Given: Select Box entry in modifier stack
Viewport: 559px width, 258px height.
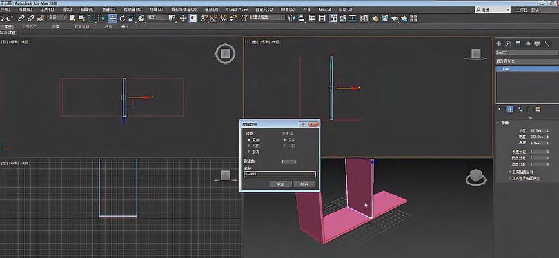Looking at the screenshot, I should [527, 69].
